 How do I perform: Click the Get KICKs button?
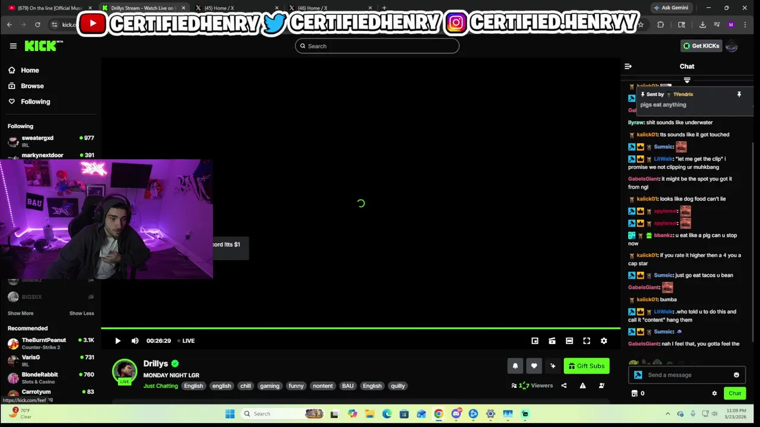click(701, 46)
